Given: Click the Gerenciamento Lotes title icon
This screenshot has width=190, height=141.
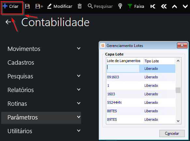Looking at the screenshot, I should click(103, 45).
